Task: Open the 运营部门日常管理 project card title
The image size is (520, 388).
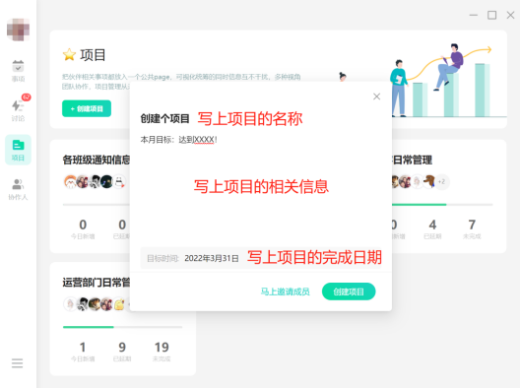Action: (97, 283)
